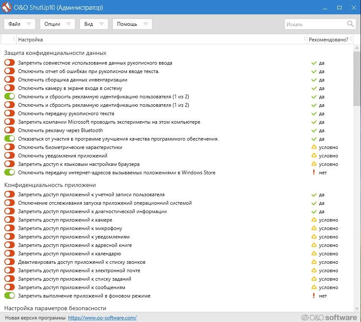Click warning triangle for 'доступ приложений к электронной почте'
This screenshot has width=361, height=322.
pyautogui.click(x=314, y=271)
